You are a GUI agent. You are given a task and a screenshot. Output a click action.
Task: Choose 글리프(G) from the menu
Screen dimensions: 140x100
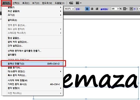[x=35, y=20]
